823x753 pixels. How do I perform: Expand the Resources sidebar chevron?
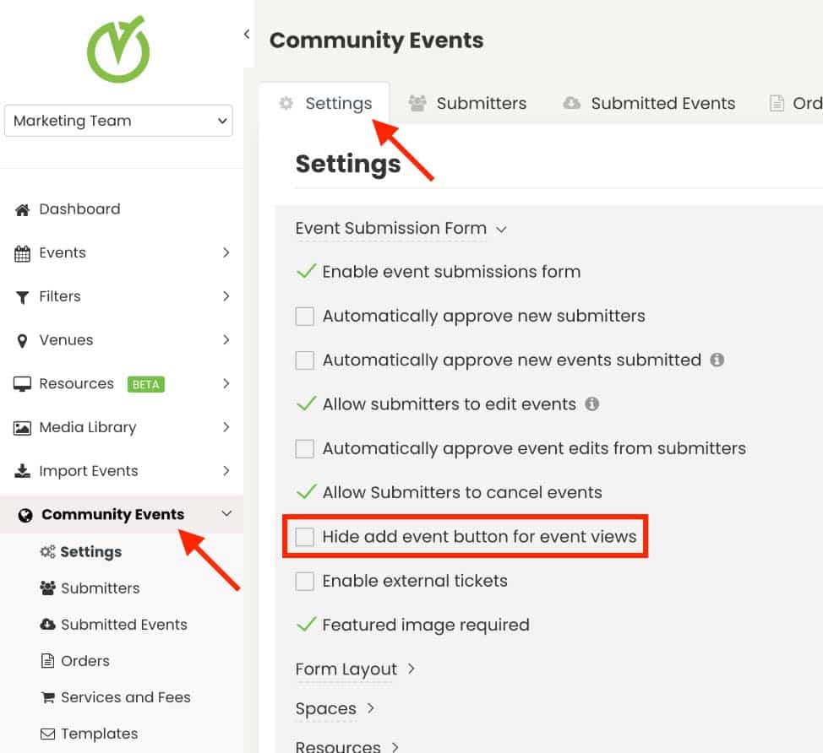[x=226, y=383]
